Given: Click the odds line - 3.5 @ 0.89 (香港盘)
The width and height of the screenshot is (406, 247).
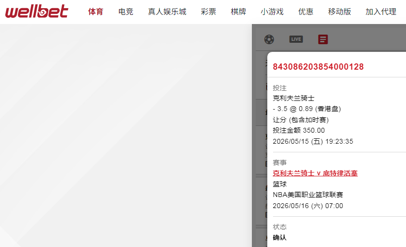Looking at the screenshot, I should (307, 109).
